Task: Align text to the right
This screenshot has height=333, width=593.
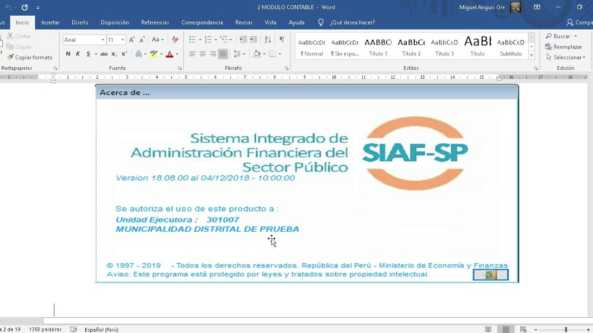Action: click(213, 54)
